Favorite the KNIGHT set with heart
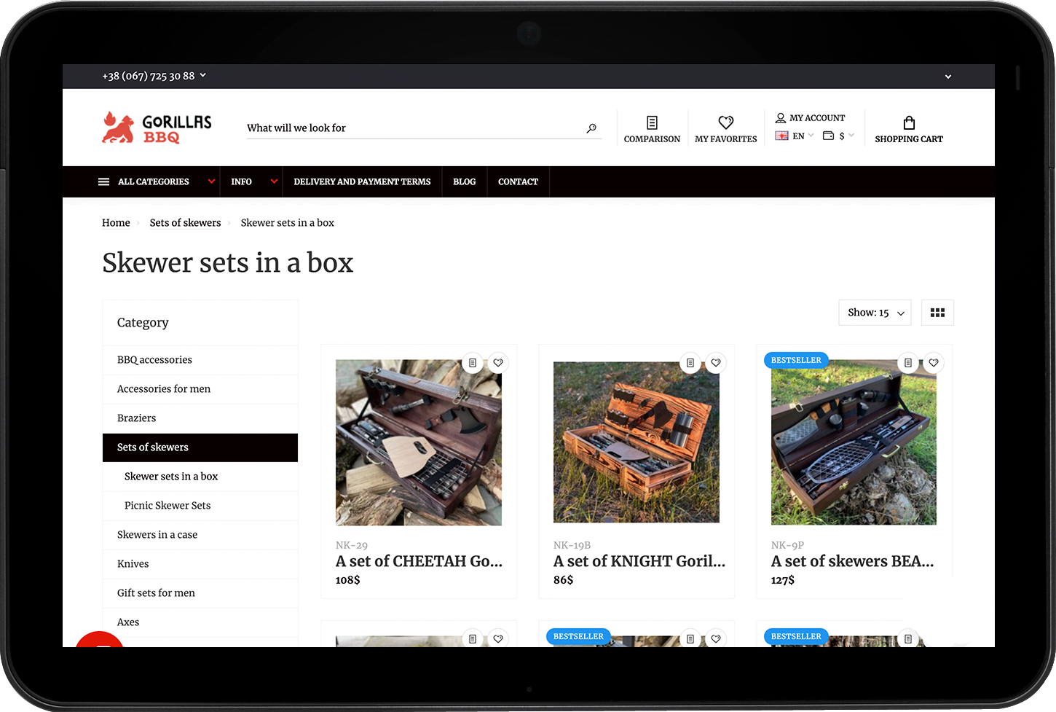Viewport: 1056px width, 712px height. point(716,363)
